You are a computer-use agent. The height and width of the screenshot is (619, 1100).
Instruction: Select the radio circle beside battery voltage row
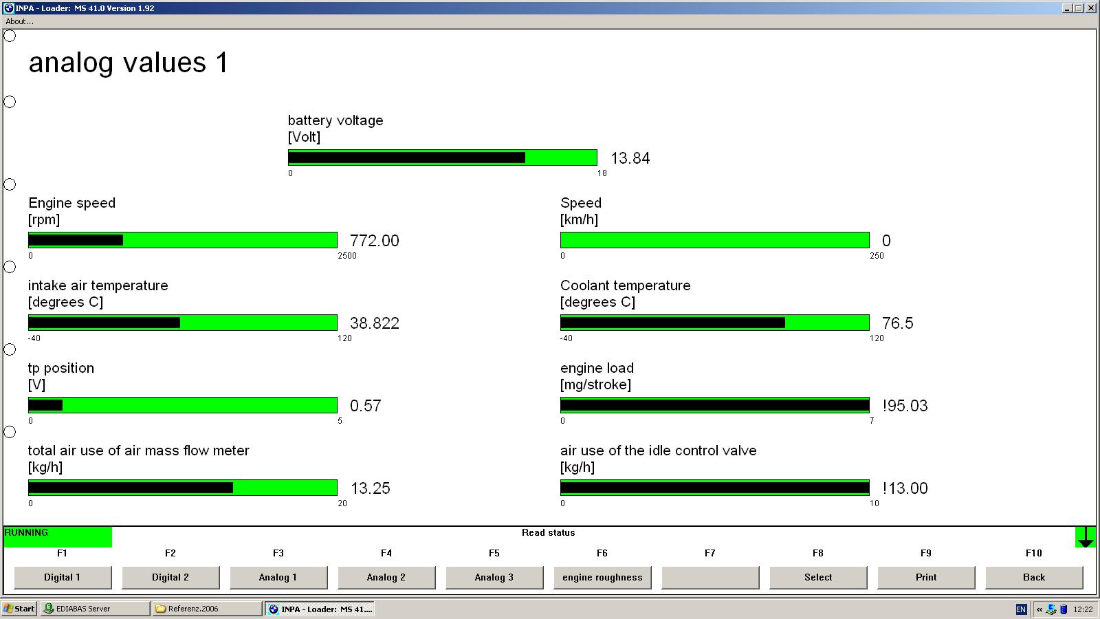click(x=10, y=102)
